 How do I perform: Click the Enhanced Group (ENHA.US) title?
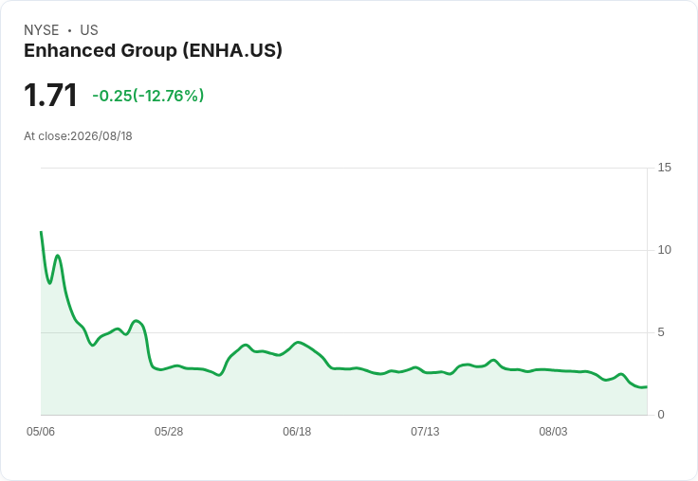[x=153, y=50]
